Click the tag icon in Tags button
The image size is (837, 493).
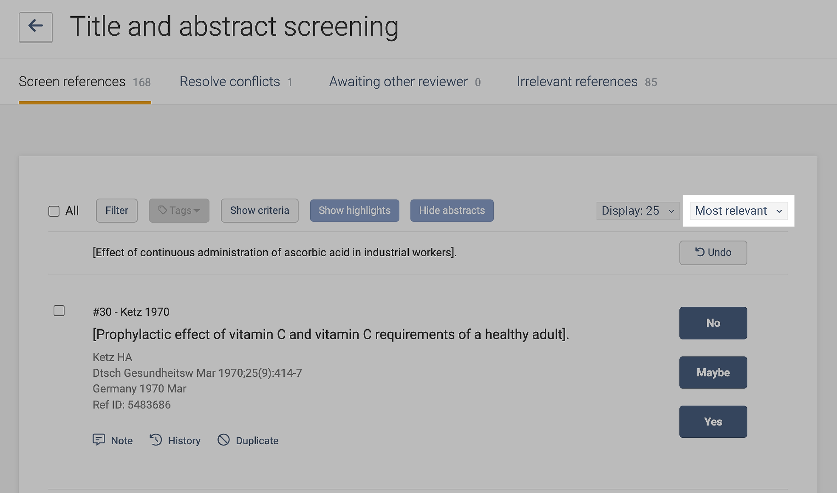point(162,210)
